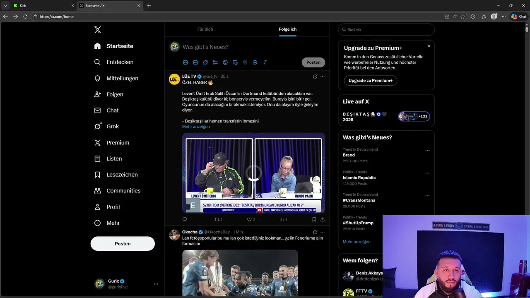Open Chat in the sidebar
The image size is (530, 298).
click(x=106, y=111)
